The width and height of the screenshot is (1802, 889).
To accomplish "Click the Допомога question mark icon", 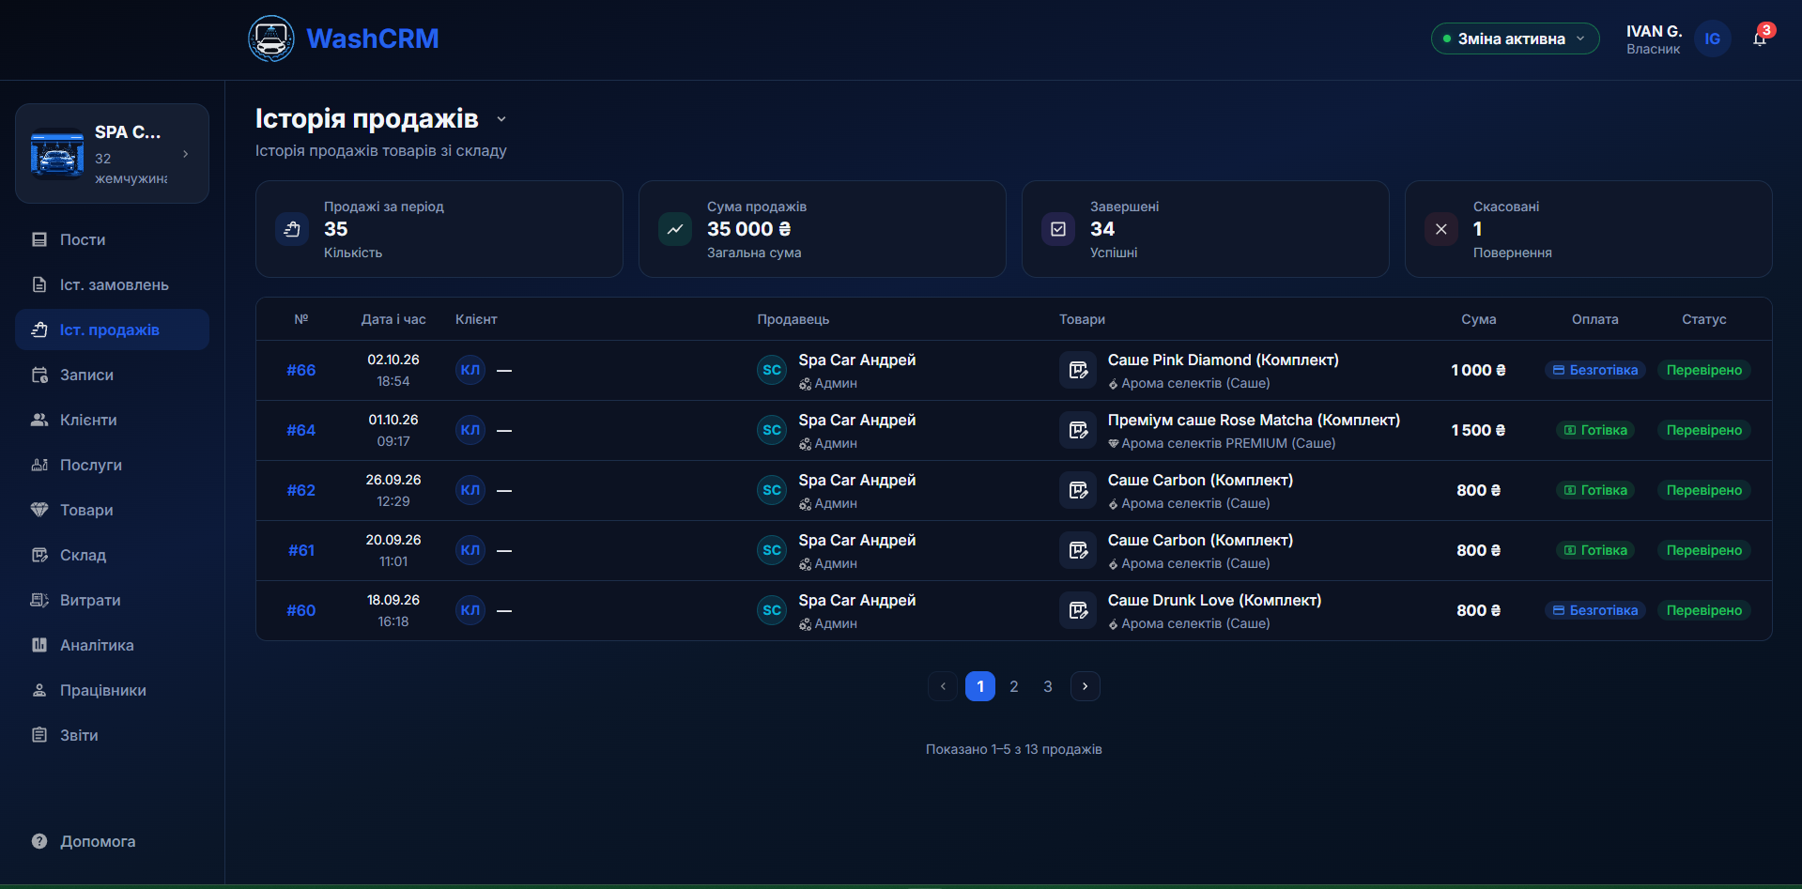I will (39, 841).
